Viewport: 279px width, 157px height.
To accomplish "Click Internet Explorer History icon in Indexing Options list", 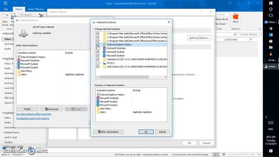I will coord(19,57).
